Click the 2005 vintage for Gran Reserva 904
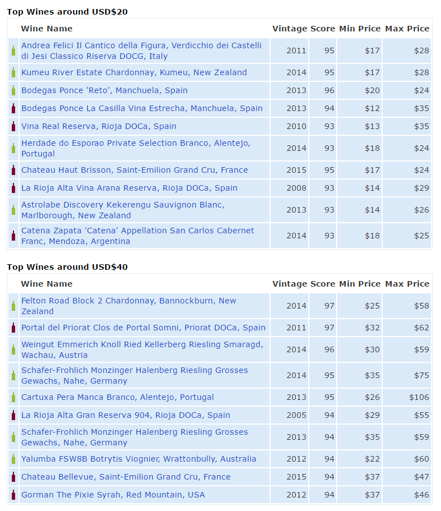The width and height of the screenshot is (441, 511). coord(296,415)
